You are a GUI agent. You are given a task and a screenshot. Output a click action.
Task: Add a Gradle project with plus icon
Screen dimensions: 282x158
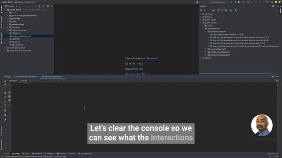(x=204, y=11)
